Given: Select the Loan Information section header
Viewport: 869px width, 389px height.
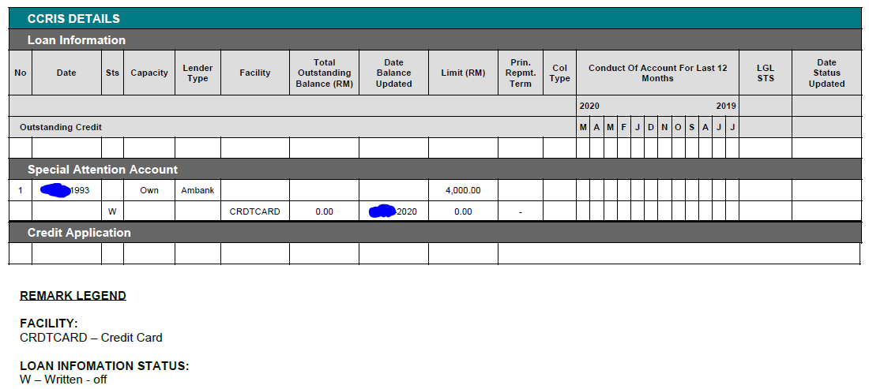Looking at the screenshot, I should [76, 40].
